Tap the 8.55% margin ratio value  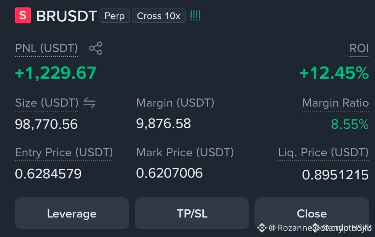coord(350,124)
